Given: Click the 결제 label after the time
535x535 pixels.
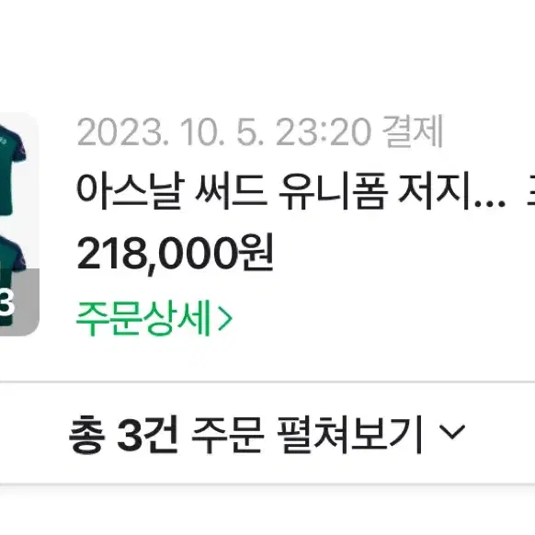Looking at the screenshot, I should point(413,131).
